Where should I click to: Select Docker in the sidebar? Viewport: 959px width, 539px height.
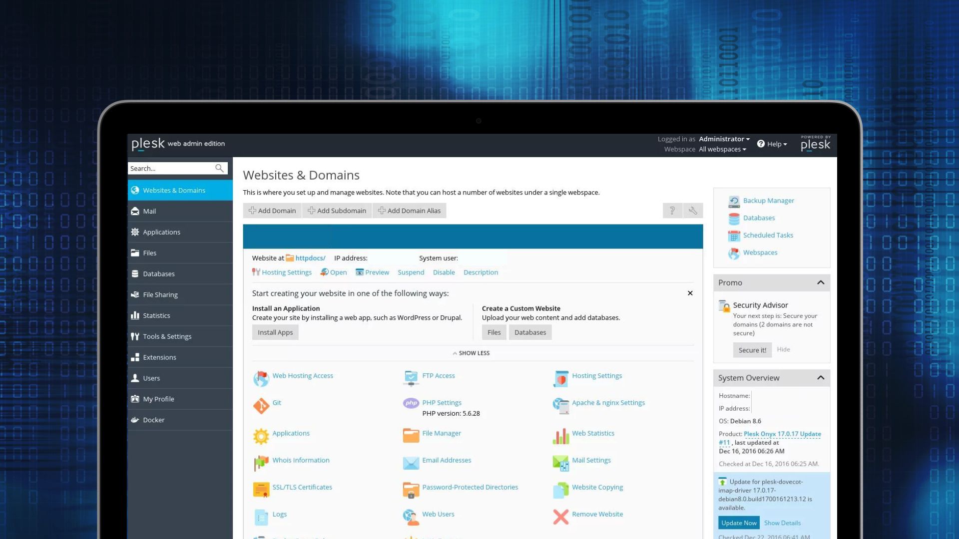pyautogui.click(x=153, y=420)
